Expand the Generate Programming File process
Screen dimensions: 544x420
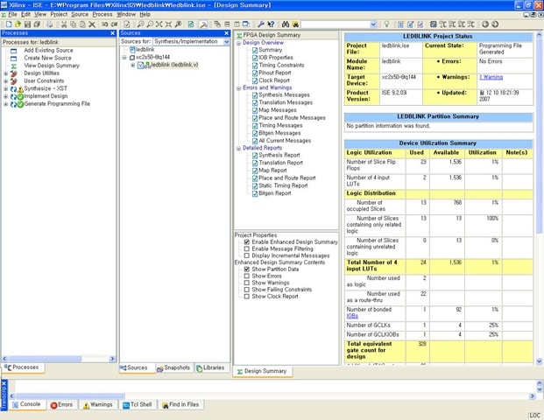coord(5,103)
